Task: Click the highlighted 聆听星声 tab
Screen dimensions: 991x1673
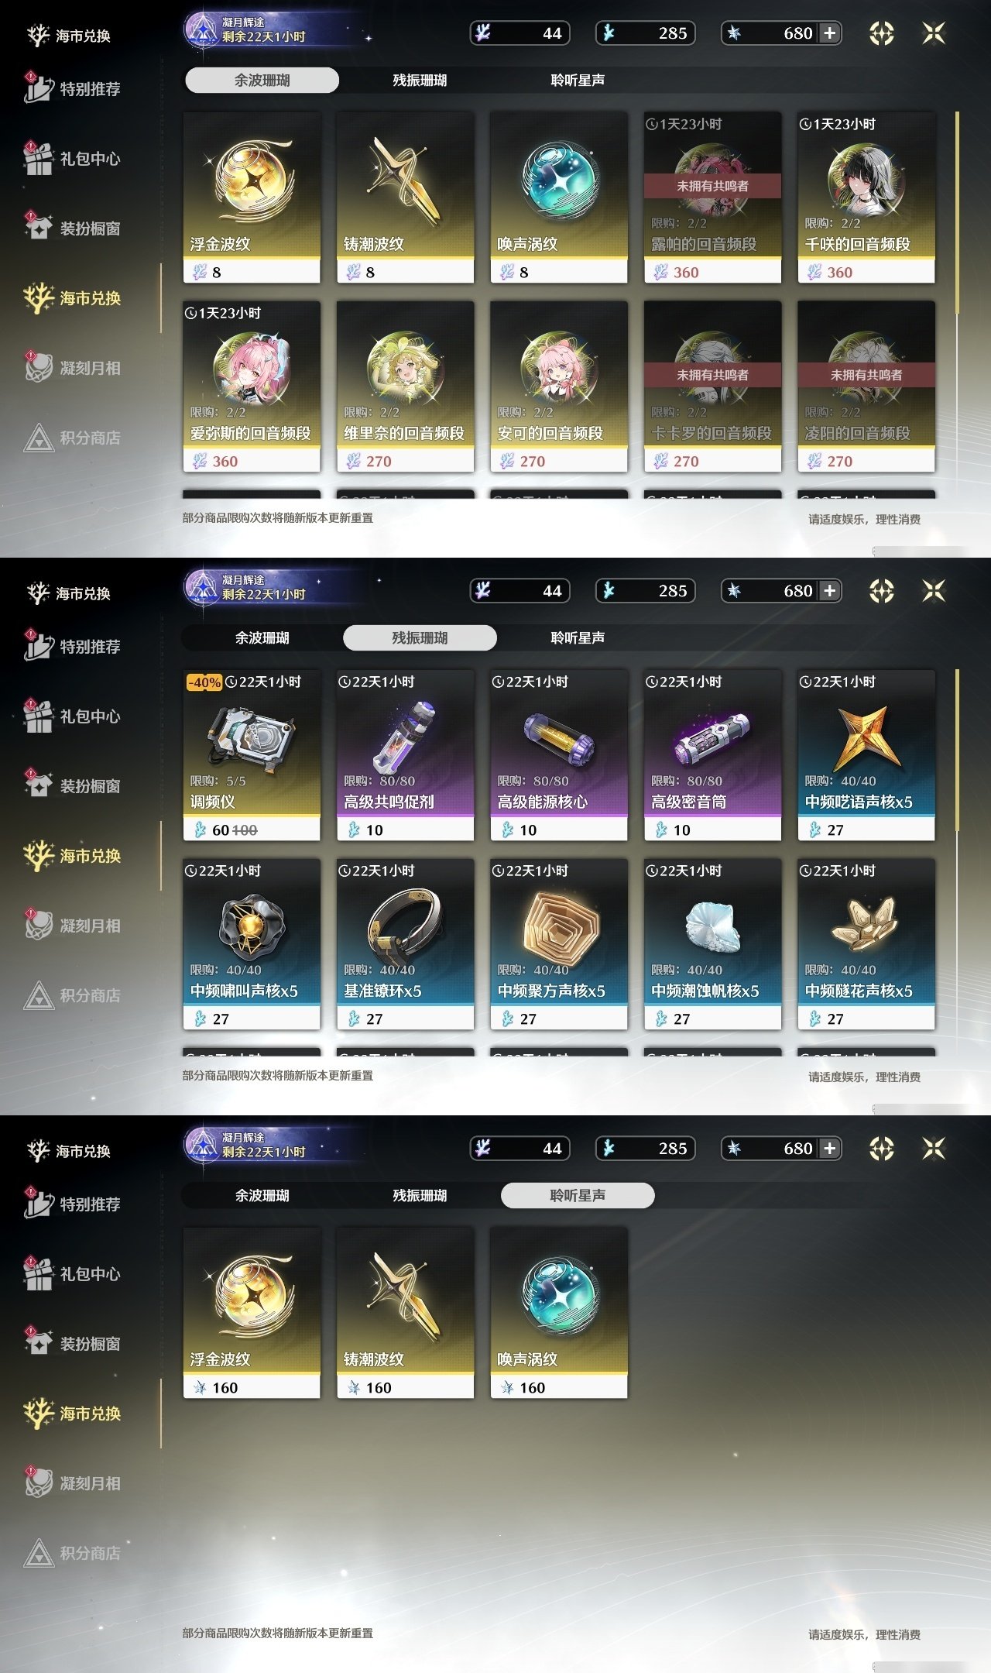Action: click(578, 1195)
